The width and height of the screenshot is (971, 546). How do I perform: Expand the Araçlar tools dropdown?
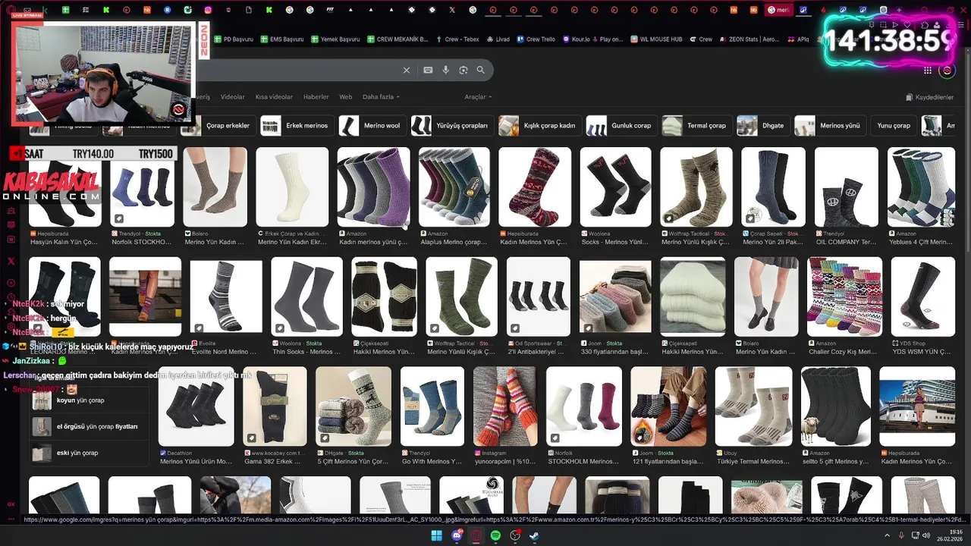tap(478, 97)
